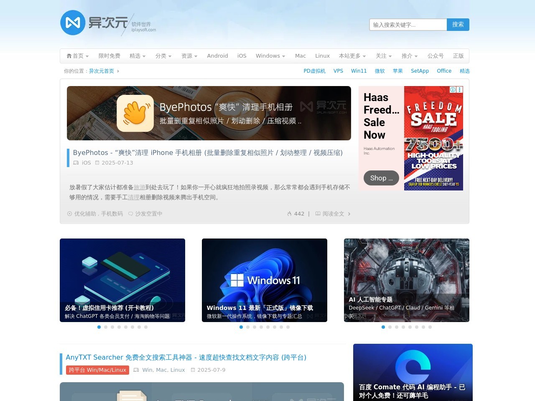Click the close icon on the ad banner
This screenshot has height=401, width=535.
[x=459, y=89]
